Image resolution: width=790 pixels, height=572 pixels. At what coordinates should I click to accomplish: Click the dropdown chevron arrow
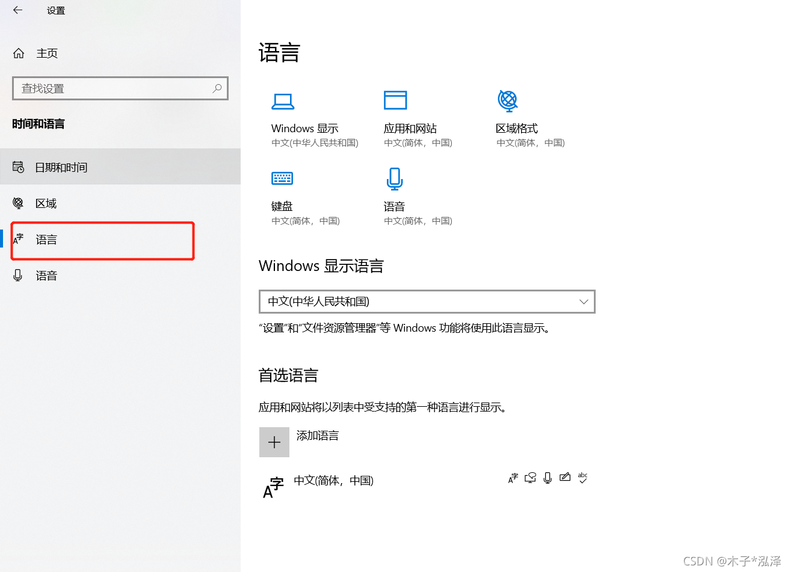pyautogui.click(x=583, y=302)
